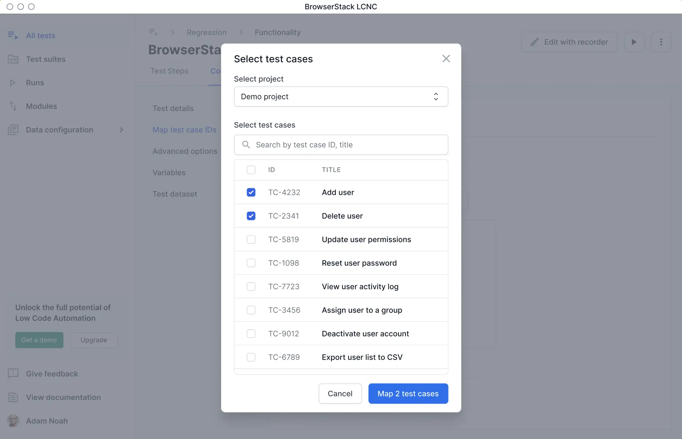Open Test suites from the sidebar icon
The image size is (682, 439).
click(13, 59)
